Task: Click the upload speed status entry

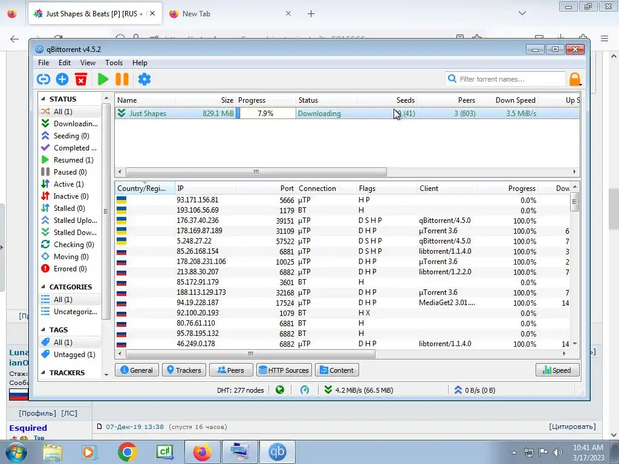Action: [475, 390]
